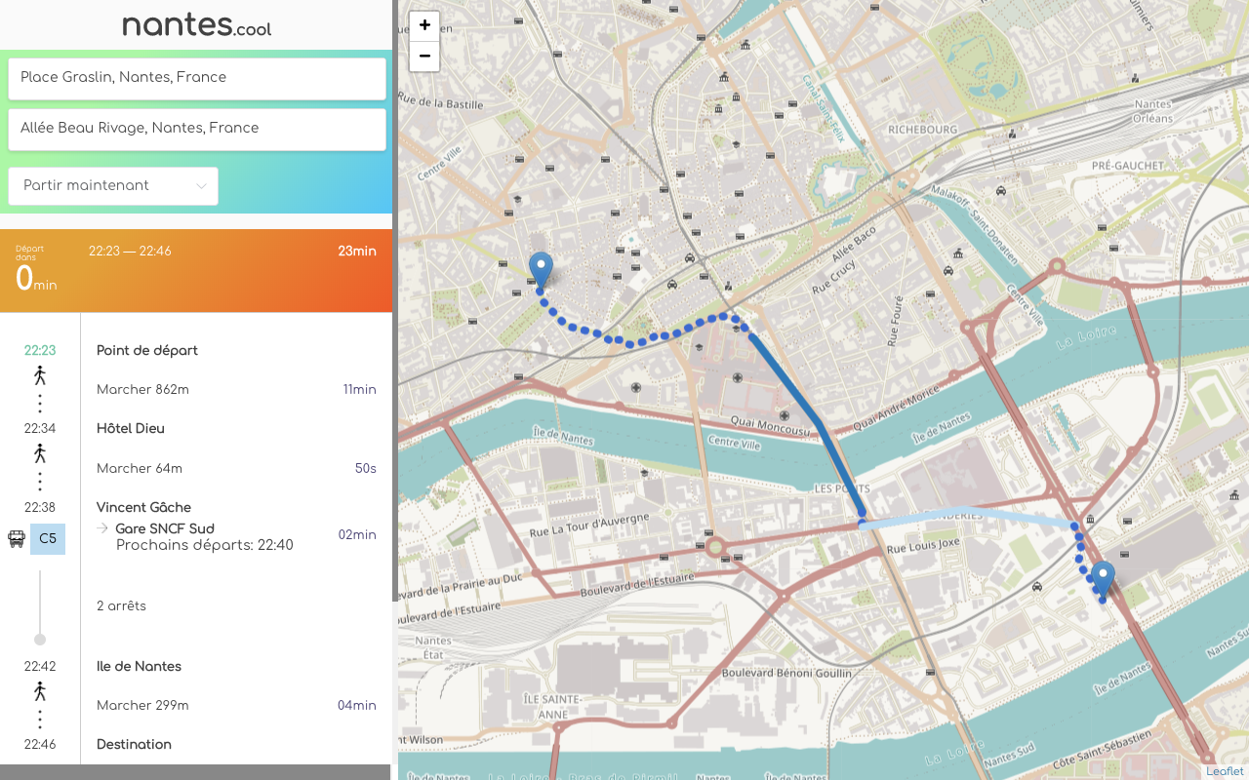This screenshot has height=780, width=1249.
Task: Click the walking icon below 22:23
Action: pyautogui.click(x=40, y=375)
